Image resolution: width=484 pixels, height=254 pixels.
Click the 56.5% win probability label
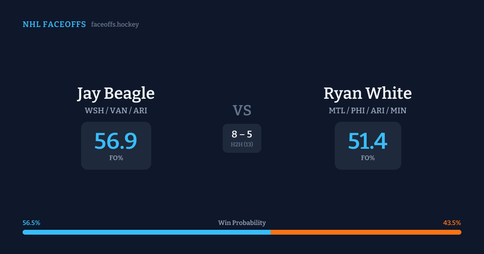(x=31, y=223)
